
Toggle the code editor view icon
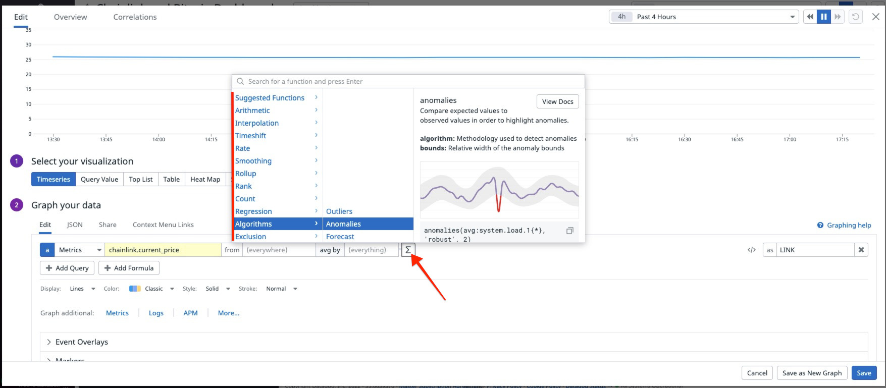(751, 250)
